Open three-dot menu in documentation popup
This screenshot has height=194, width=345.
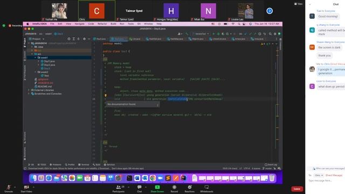click(x=157, y=105)
